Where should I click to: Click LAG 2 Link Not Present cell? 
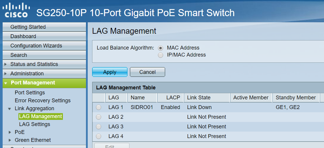[207, 117]
